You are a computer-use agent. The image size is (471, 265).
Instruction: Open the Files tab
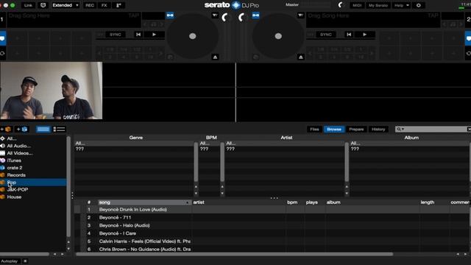point(314,130)
